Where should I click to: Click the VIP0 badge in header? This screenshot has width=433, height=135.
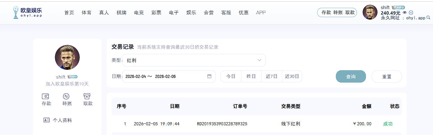tap(398, 7)
